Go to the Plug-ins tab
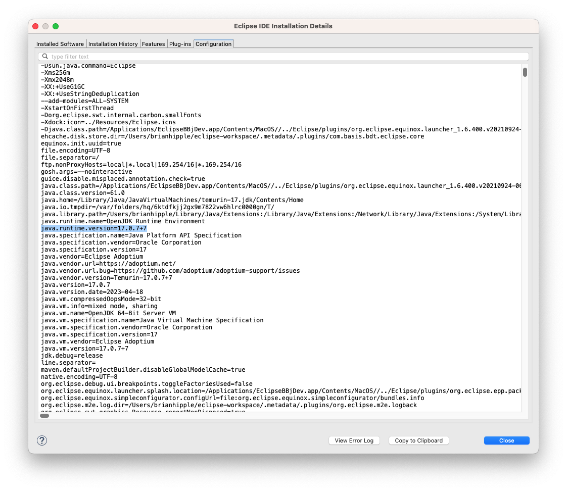The image size is (567, 491). 180,44
